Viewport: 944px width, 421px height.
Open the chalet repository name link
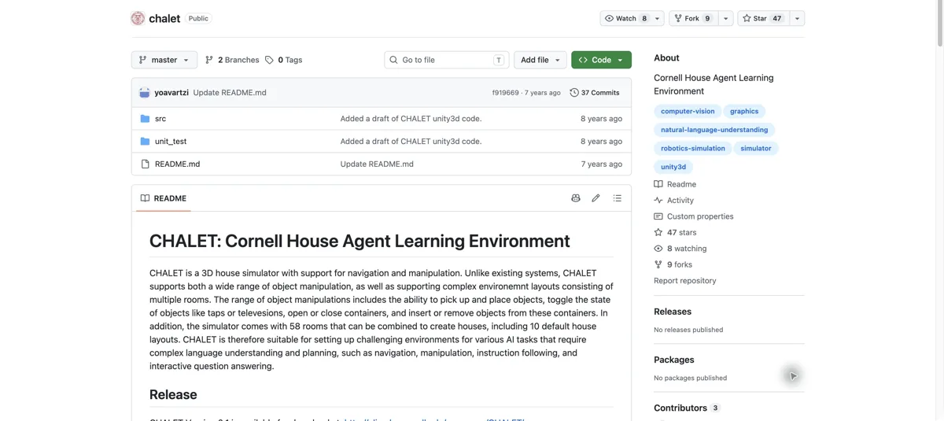coord(164,18)
